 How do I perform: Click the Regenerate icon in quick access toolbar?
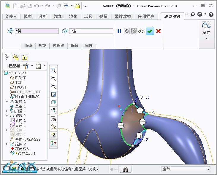point(59,6)
